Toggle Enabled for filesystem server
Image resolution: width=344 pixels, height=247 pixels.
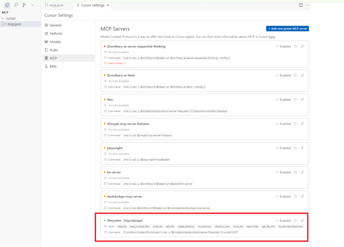click(283, 221)
